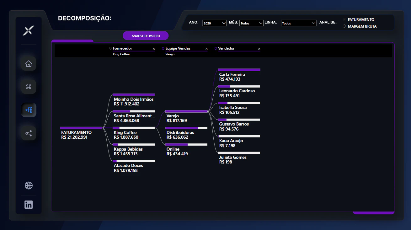
Task: Select the FATURAMENTO radio option
Action: [344, 19]
